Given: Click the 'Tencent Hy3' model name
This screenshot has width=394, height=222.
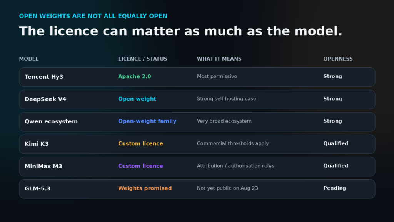Looking at the screenshot, I should click(44, 77).
